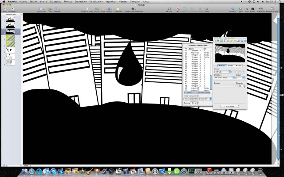Select Chart inspector tab icon
284x177 pixels.
(x=239, y=41)
